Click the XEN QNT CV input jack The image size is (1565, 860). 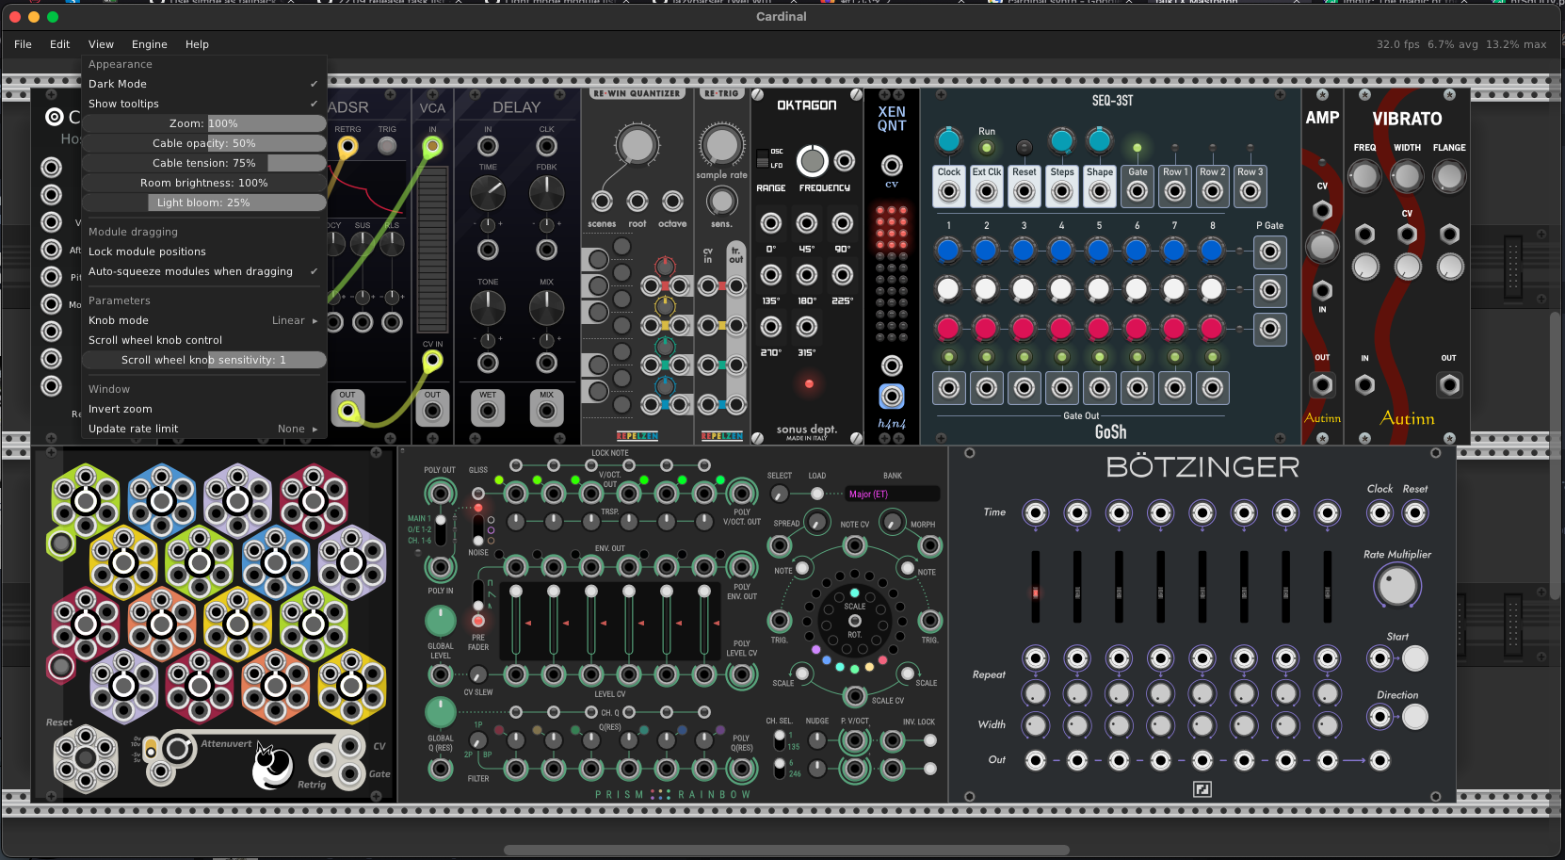[892, 166]
